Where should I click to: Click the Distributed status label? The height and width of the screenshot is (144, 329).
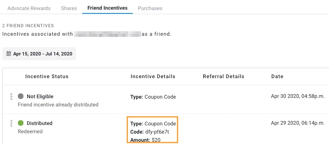(x=39, y=123)
